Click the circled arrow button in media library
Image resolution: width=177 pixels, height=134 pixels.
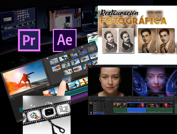point(92,49)
